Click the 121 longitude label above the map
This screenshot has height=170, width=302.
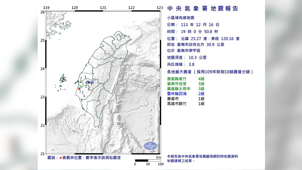tap(103, 8)
